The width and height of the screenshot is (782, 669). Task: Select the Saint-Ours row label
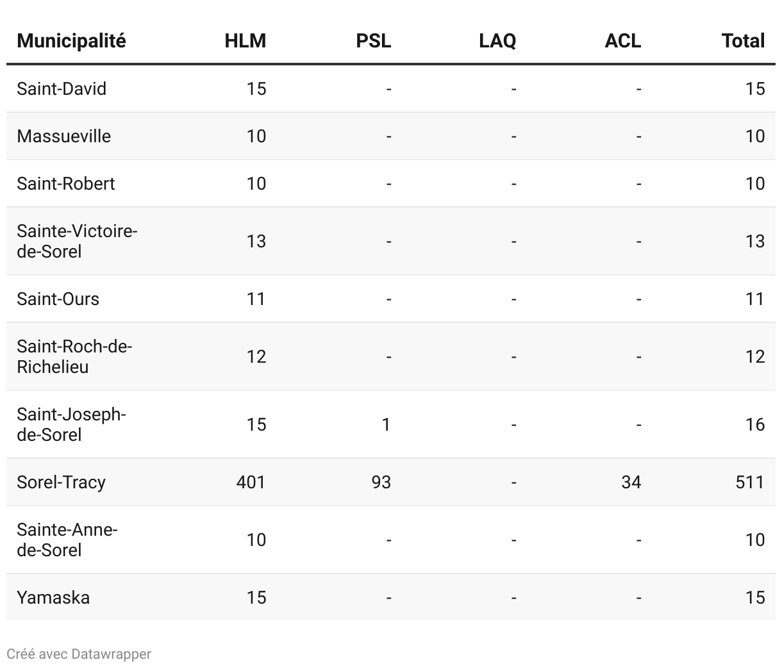[58, 299]
